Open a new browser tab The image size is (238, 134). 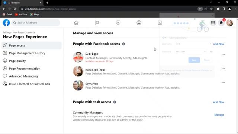point(47,3)
